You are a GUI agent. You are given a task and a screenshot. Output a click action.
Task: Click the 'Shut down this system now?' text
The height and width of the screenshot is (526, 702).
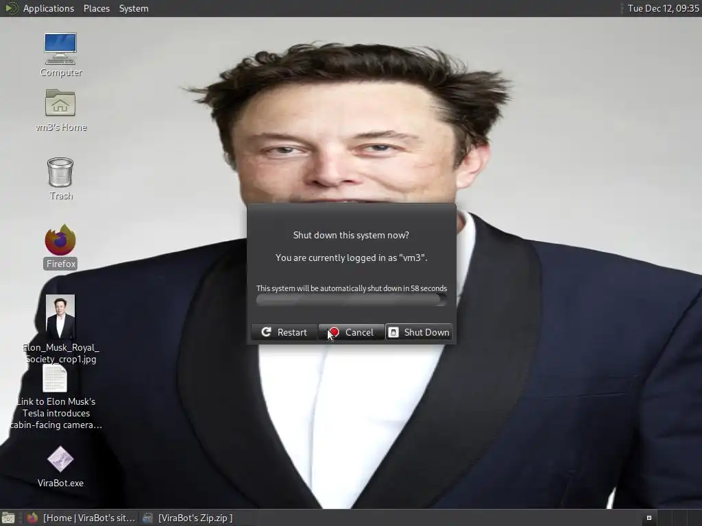[x=351, y=235]
